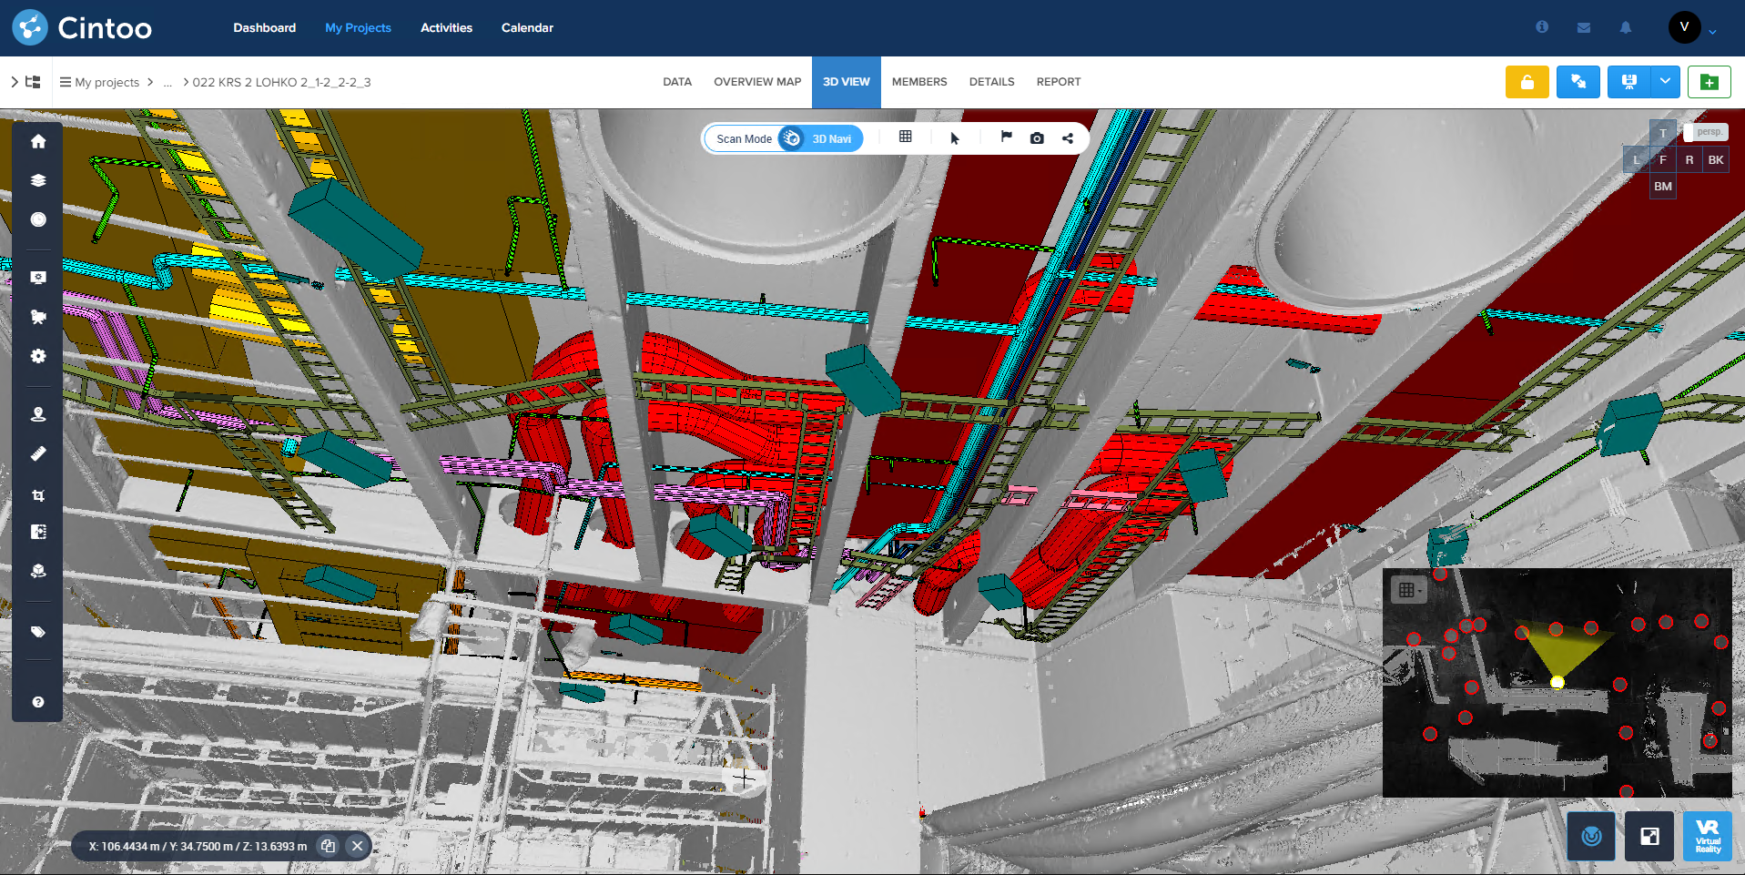This screenshot has height=875, width=1745.
Task: Open the Dashboard menu
Action: 264,27
